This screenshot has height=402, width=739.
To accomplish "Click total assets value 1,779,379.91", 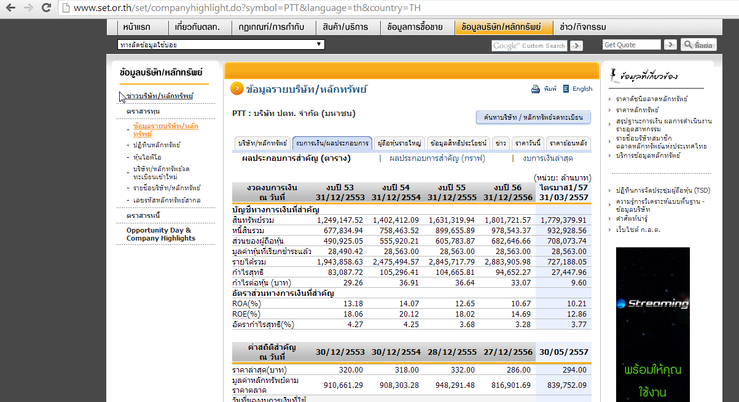I will [x=563, y=220].
